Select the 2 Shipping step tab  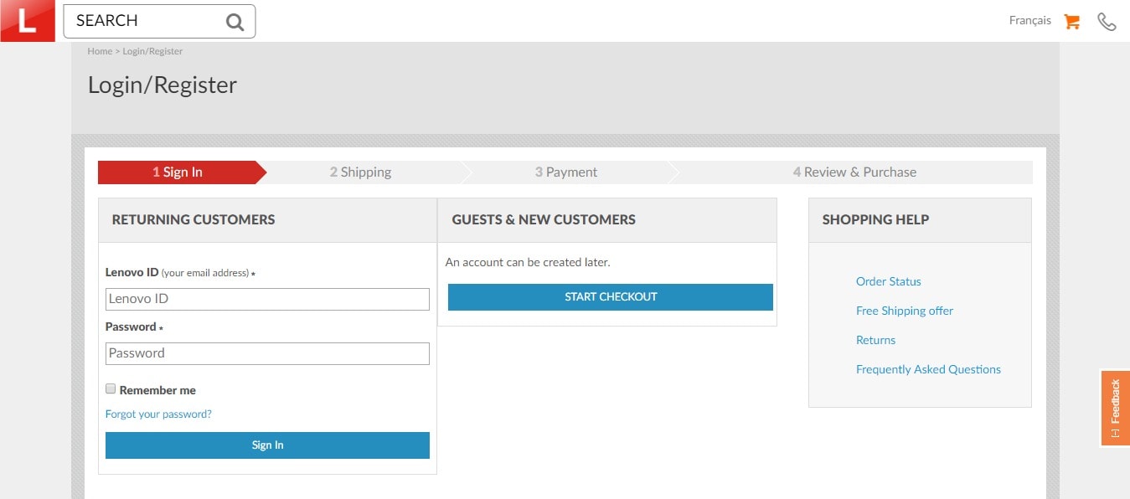360,172
